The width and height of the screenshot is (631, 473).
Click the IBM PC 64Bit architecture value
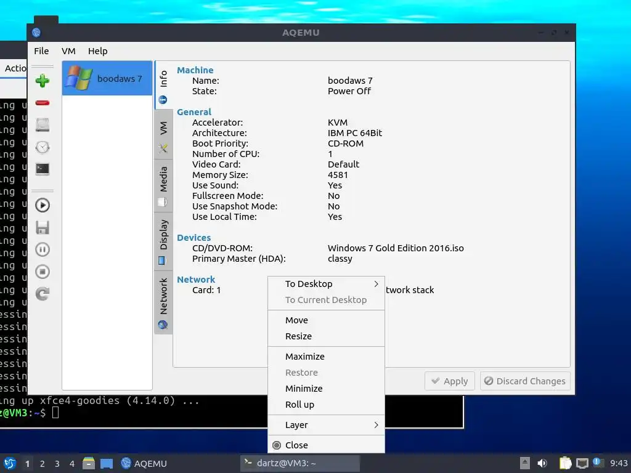coord(355,133)
